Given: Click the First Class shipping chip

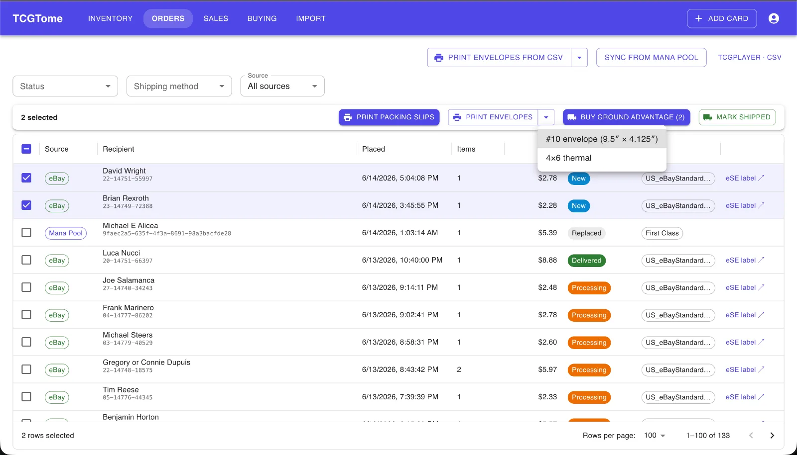Looking at the screenshot, I should (x=662, y=233).
